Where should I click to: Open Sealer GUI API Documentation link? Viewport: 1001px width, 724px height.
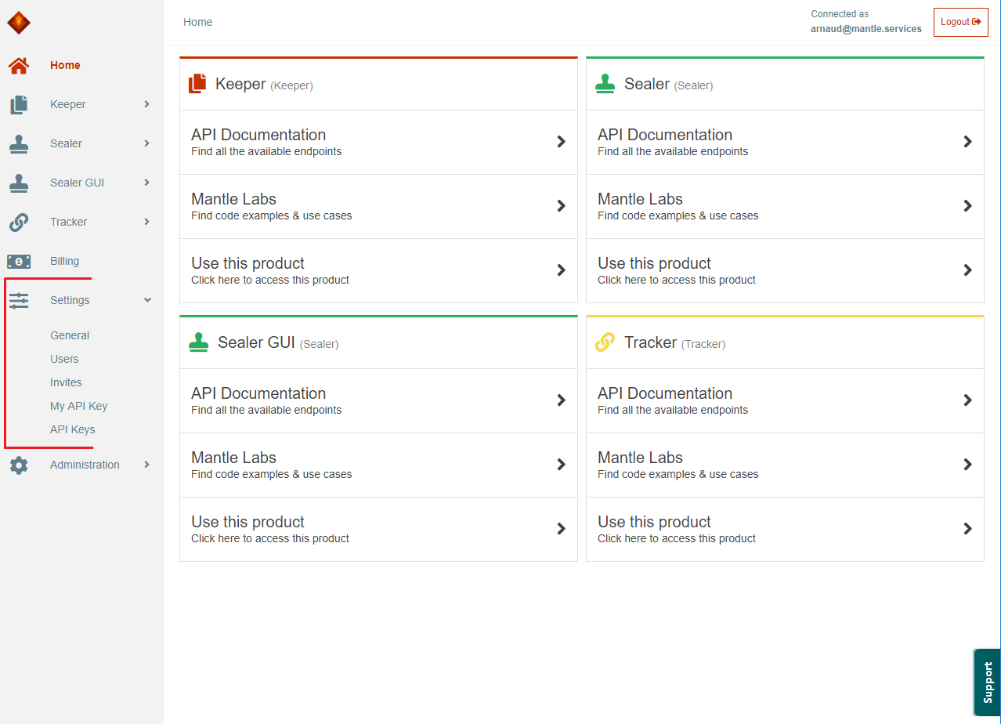pyautogui.click(x=378, y=400)
